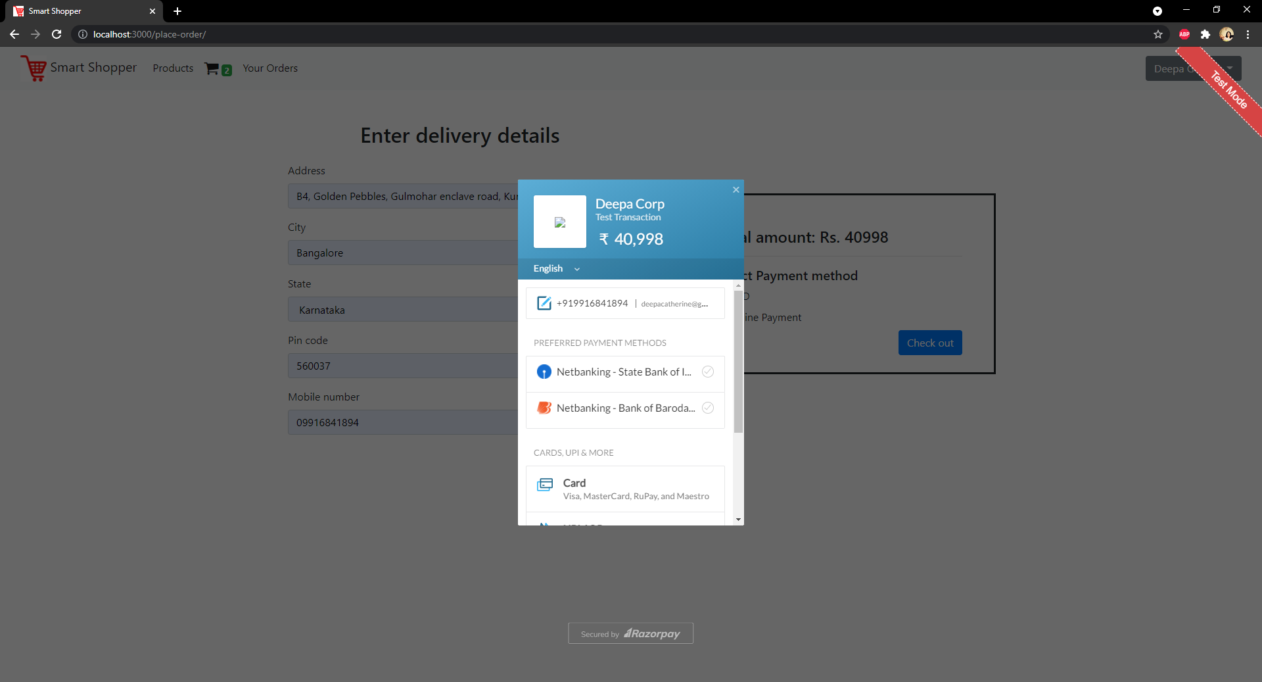Click the payment modal scrollbar thumb
The height and width of the screenshot is (682, 1262).
point(738,360)
